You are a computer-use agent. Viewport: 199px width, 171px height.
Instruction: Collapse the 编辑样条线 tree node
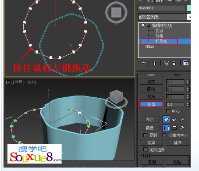coord(148,25)
